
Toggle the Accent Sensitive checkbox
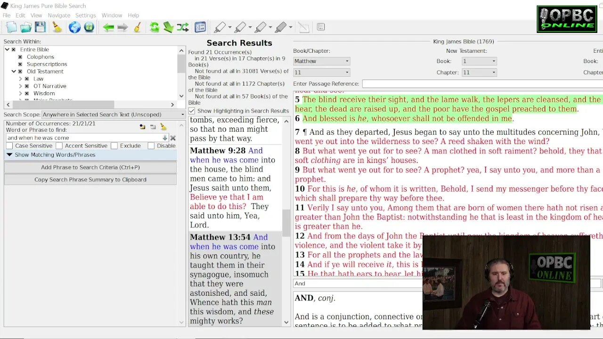[59, 146]
